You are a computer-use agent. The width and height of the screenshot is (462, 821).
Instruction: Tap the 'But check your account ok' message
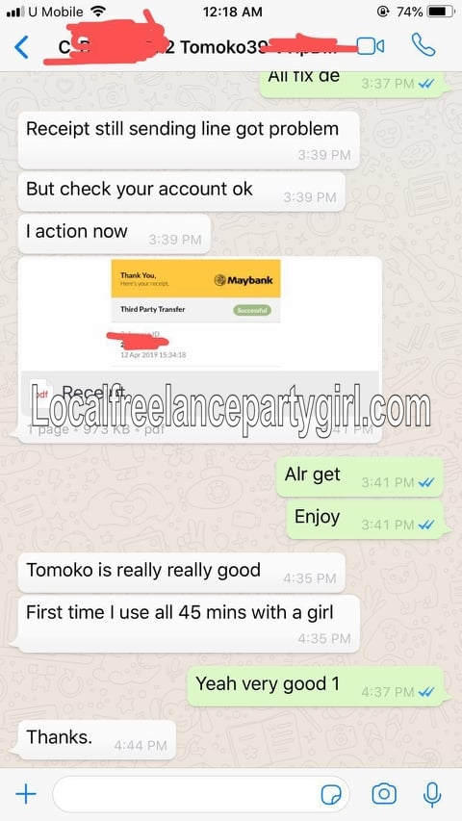[181, 192]
